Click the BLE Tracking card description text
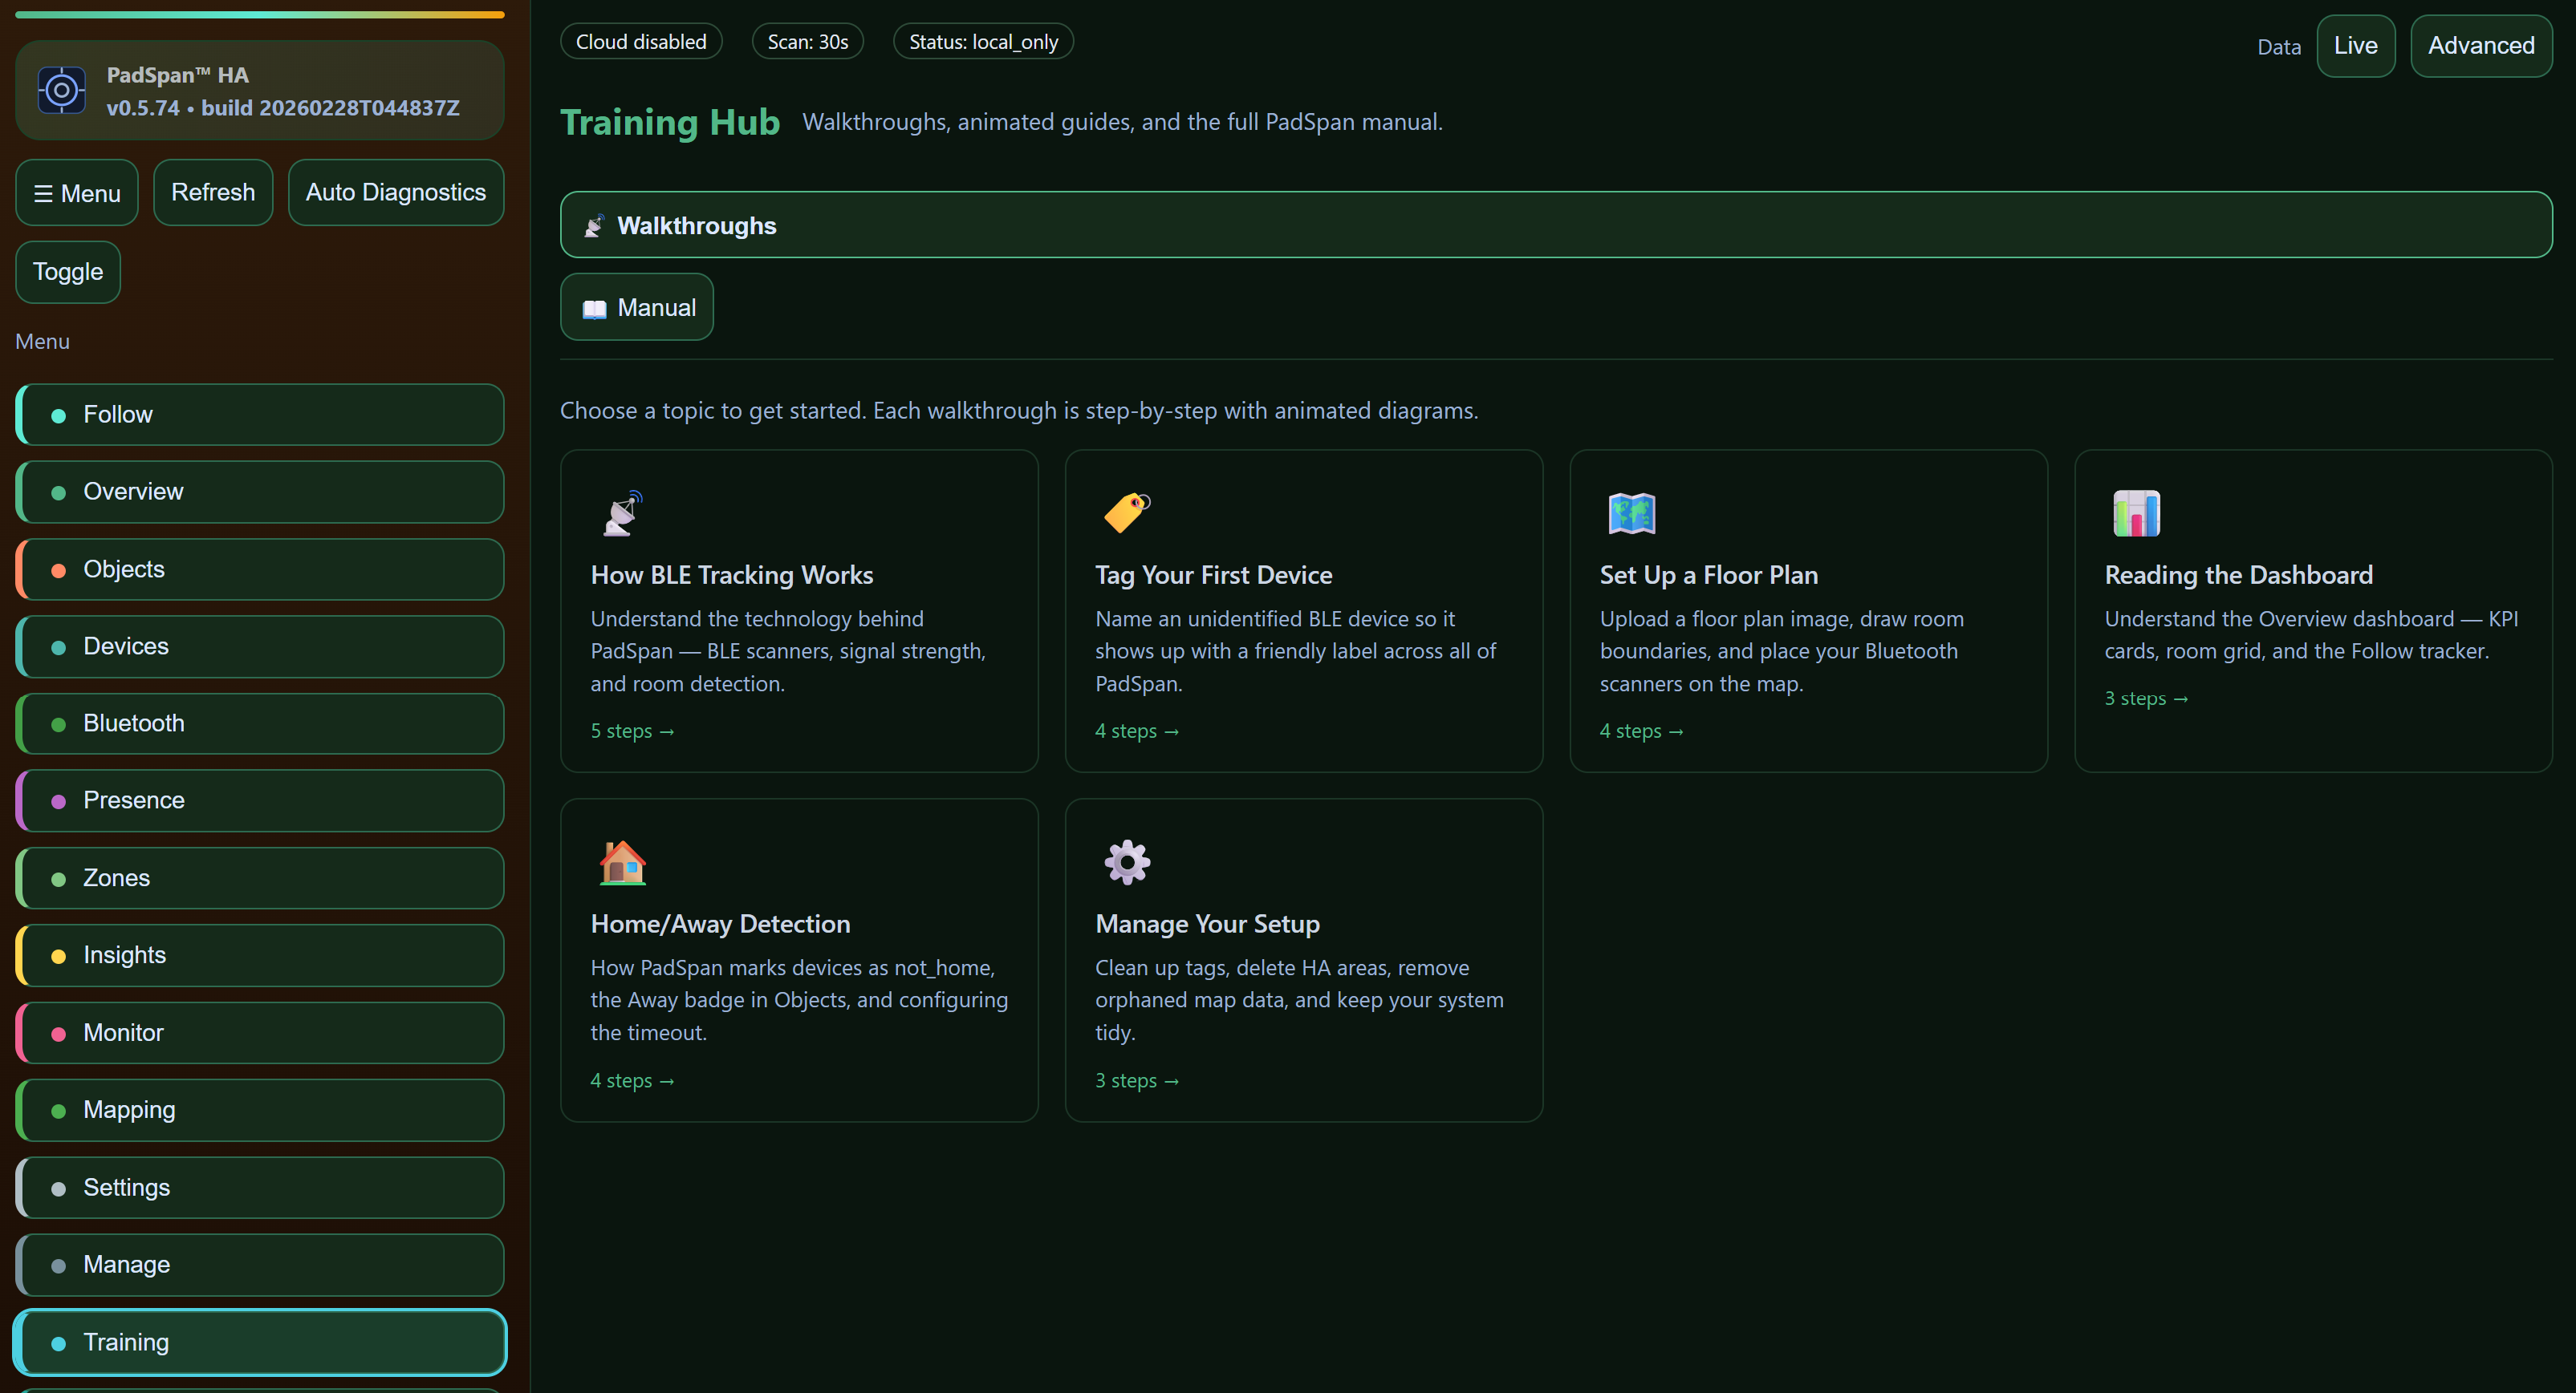 (x=788, y=651)
